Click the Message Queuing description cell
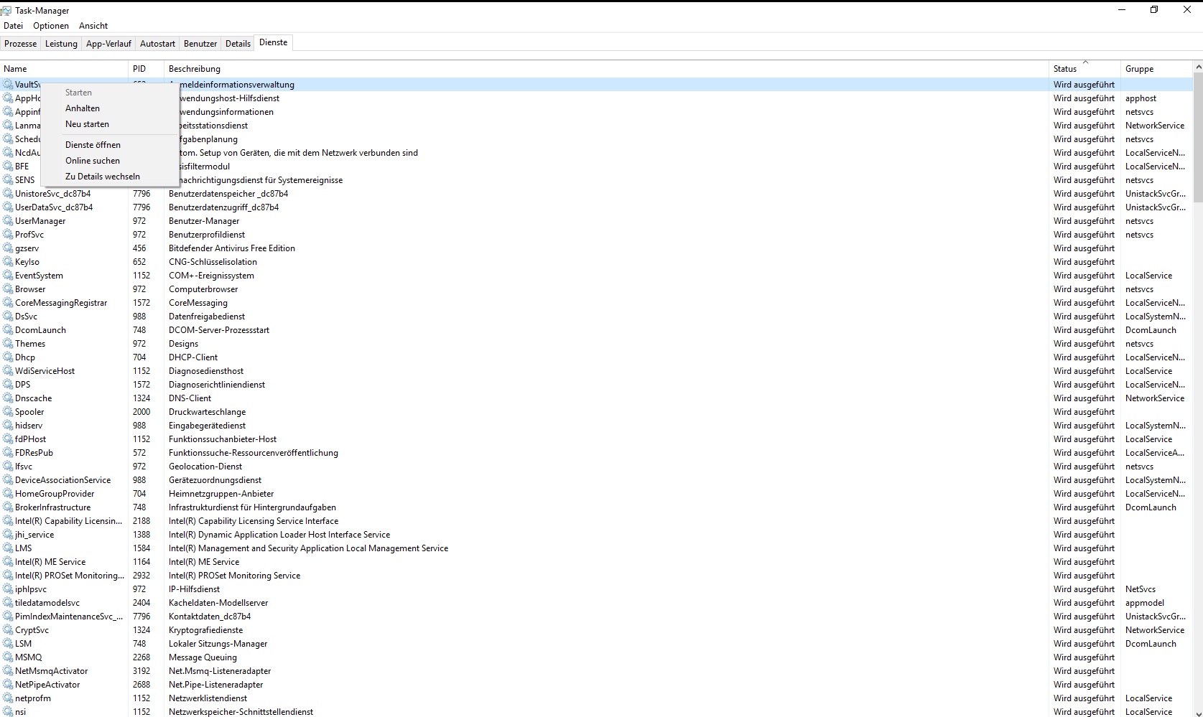This screenshot has height=717, width=1203. click(203, 657)
